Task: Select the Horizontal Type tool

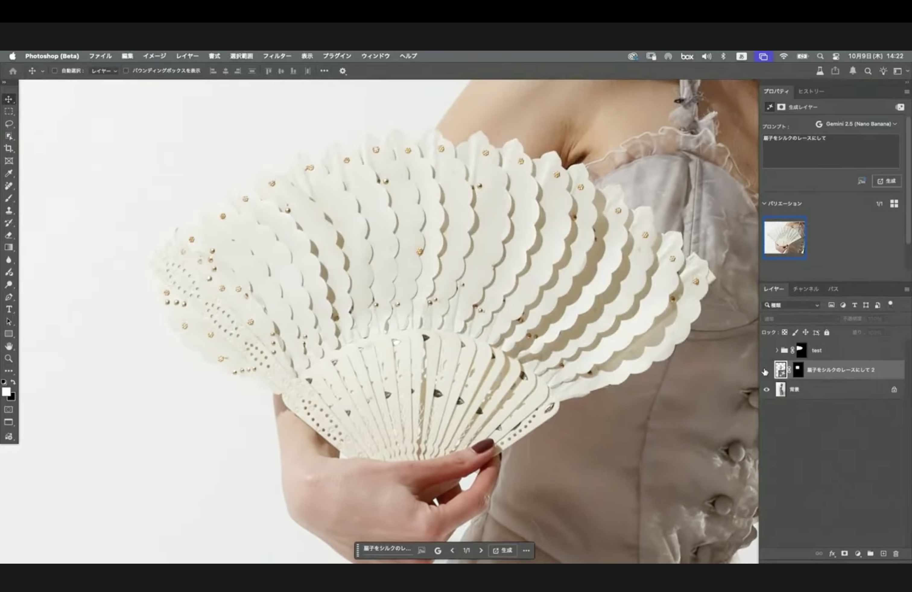Action: click(9, 309)
